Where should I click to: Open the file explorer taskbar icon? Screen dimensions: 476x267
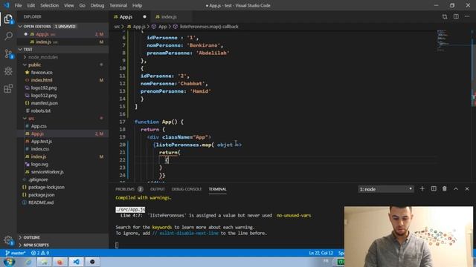44,262
